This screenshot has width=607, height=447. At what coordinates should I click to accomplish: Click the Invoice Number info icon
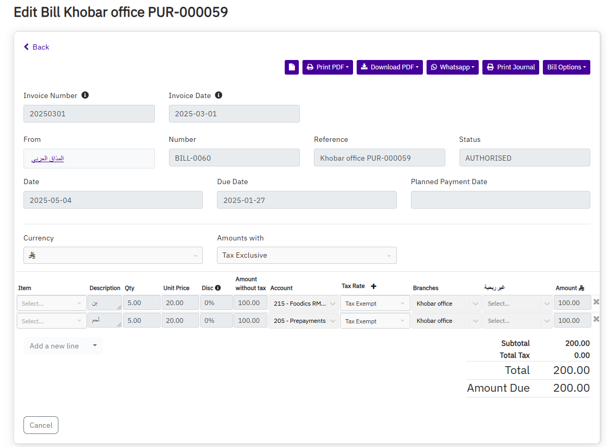point(85,95)
